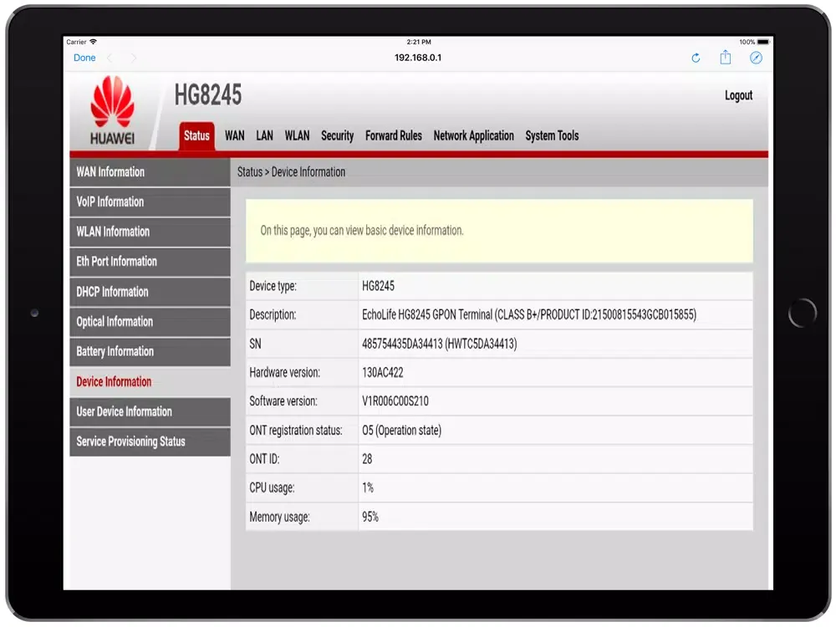The height and width of the screenshot is (627, 836).
Task: Click the HG8245 page title
Action: (208, 95)
